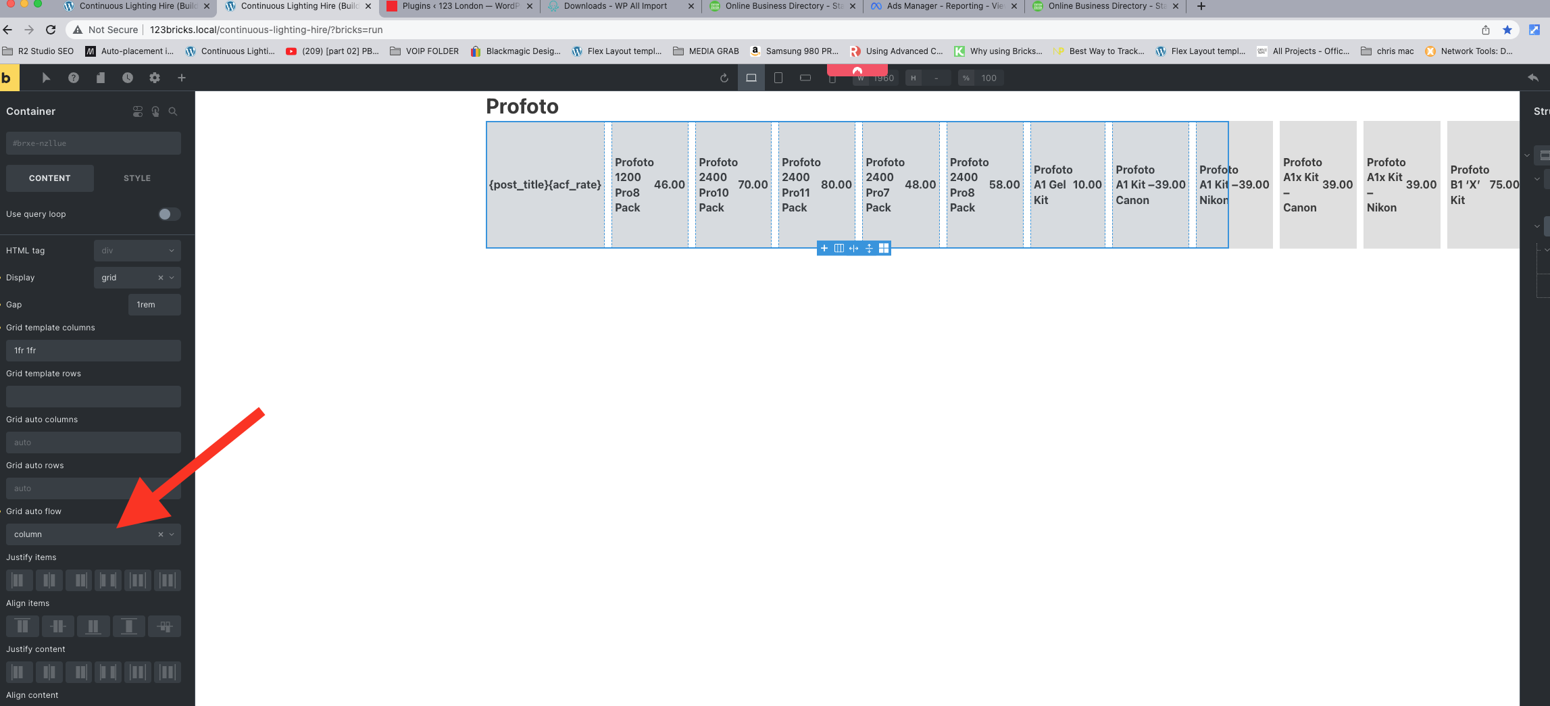The height and width of the screenshot is (706, 1550).
Task: Click the Grid template columns input
Action: pos(93,351)
